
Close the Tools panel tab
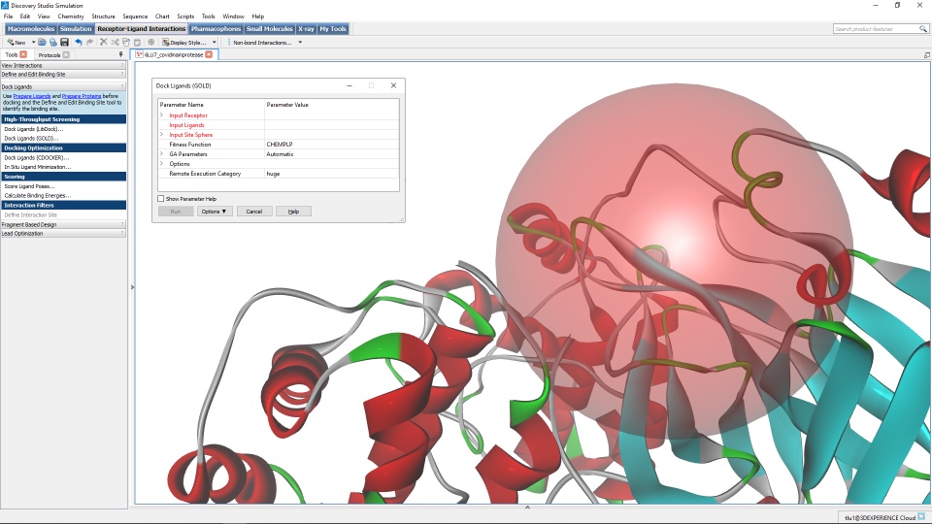tap(23, 54)
